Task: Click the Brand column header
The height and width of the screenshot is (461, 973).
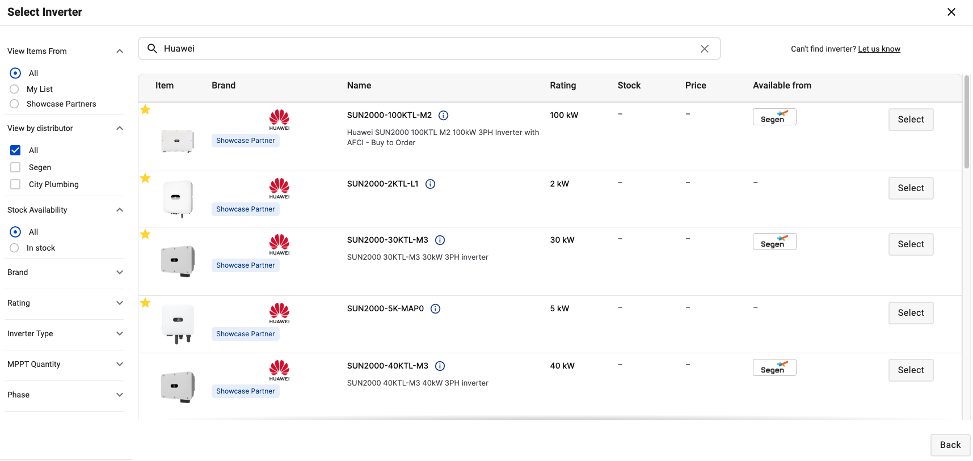Action: (x=224, y=86)
